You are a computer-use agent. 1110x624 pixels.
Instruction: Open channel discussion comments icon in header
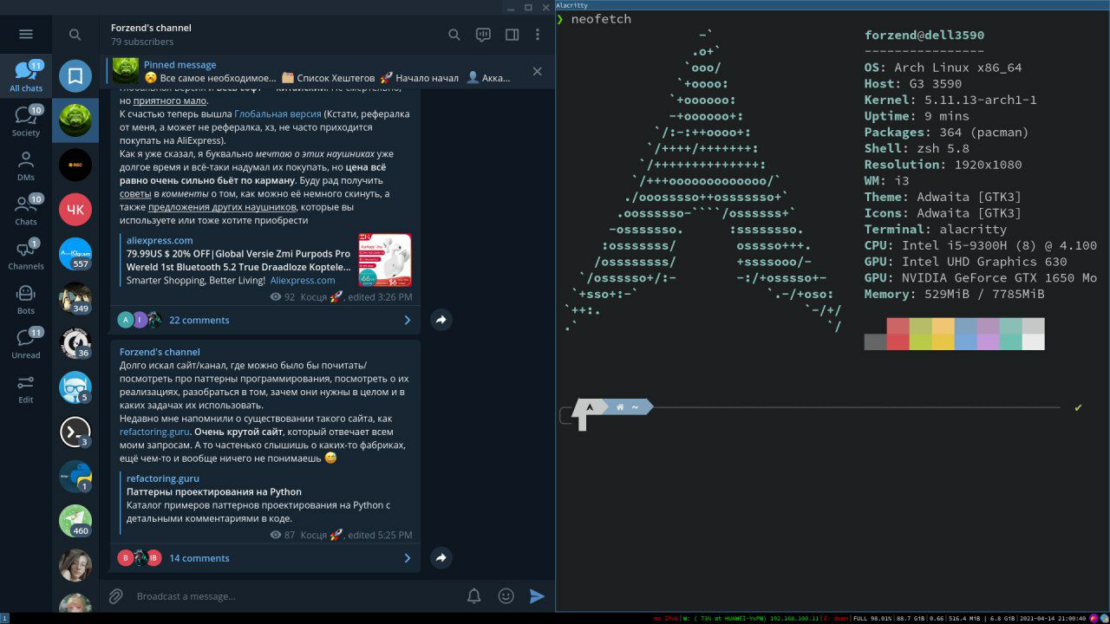pos(483,35)
